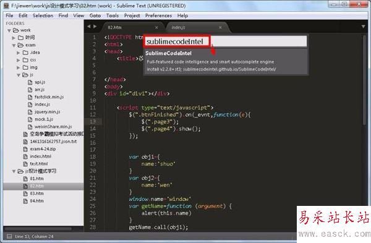Select exam4-24.zip in sidebar
This screenshot has width=371, height=243.
coord(43,149)
